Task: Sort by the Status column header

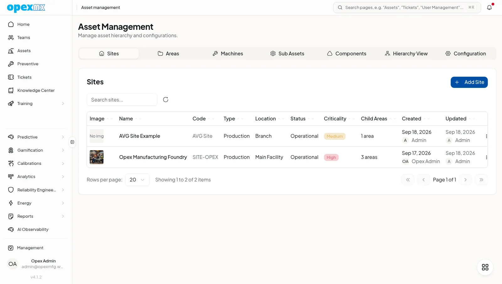Action: pyautogui.click(x=302, y=119)
